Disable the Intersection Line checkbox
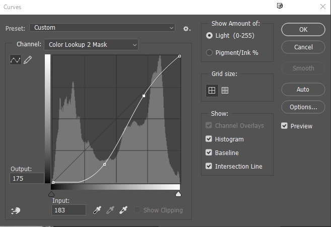Image resolution: width=331 pixels, height=227 pixels. click(x=209, y=166)
